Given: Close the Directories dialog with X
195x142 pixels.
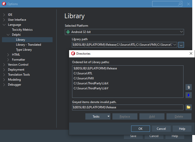Looking at the screenshot, I should [191, 53].
